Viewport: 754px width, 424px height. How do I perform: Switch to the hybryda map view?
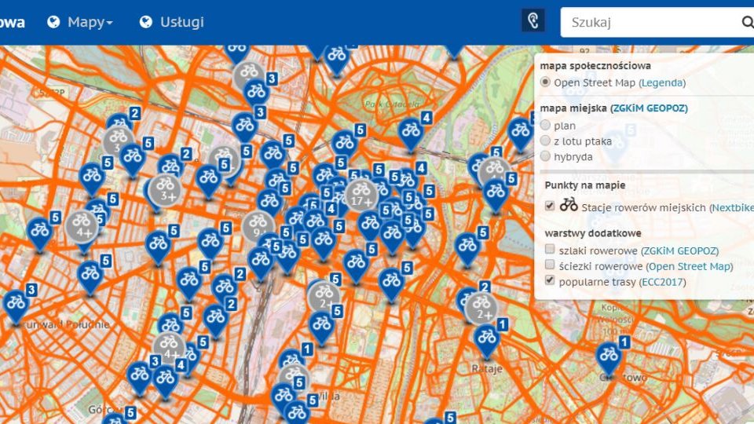point(546,156)
